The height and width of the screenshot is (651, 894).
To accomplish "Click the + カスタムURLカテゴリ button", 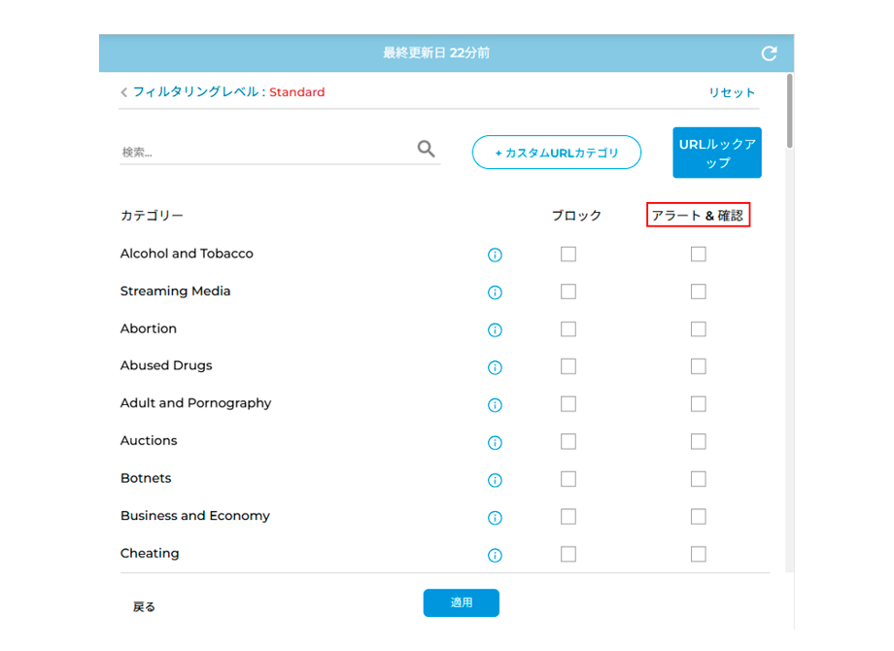I will click(557, 153).
